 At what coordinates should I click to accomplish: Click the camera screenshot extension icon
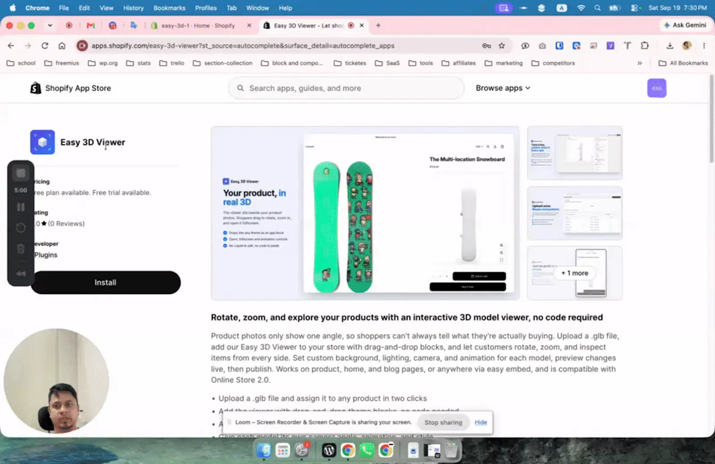pyautogui.click(x=542, y=46)
